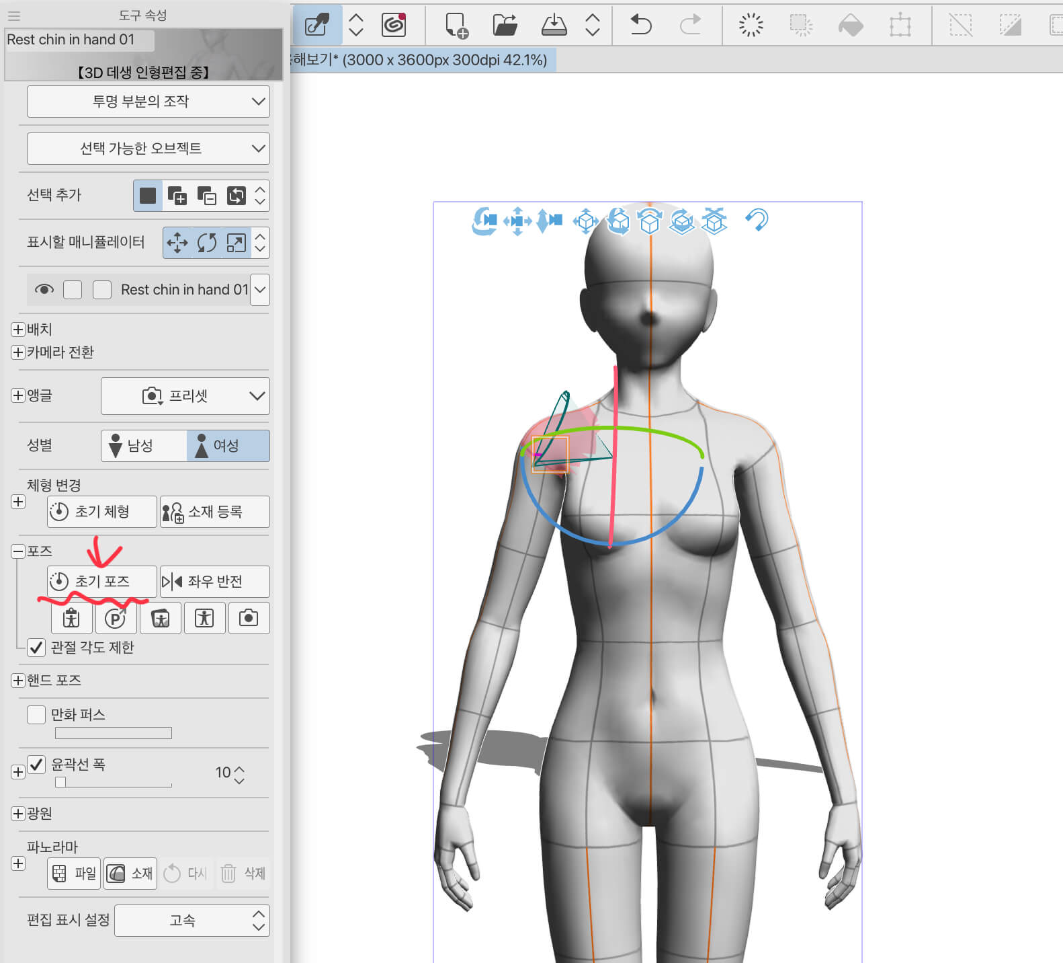Click the redo arrow icon

pos(690,25)
